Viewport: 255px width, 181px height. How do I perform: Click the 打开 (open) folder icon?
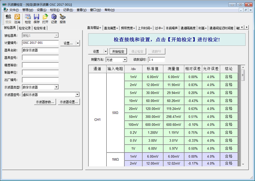[x=45, y=18]
